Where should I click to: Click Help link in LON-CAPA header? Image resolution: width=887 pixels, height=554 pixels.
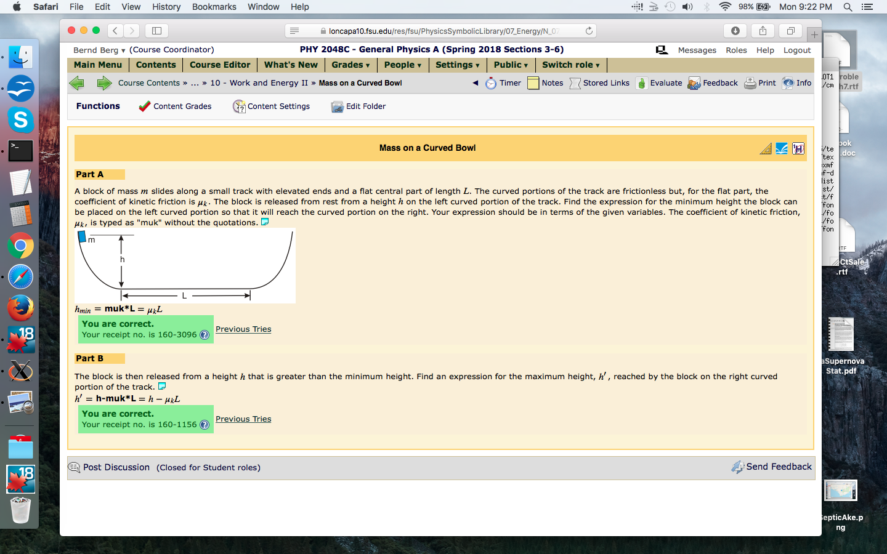tap(765, 50)
